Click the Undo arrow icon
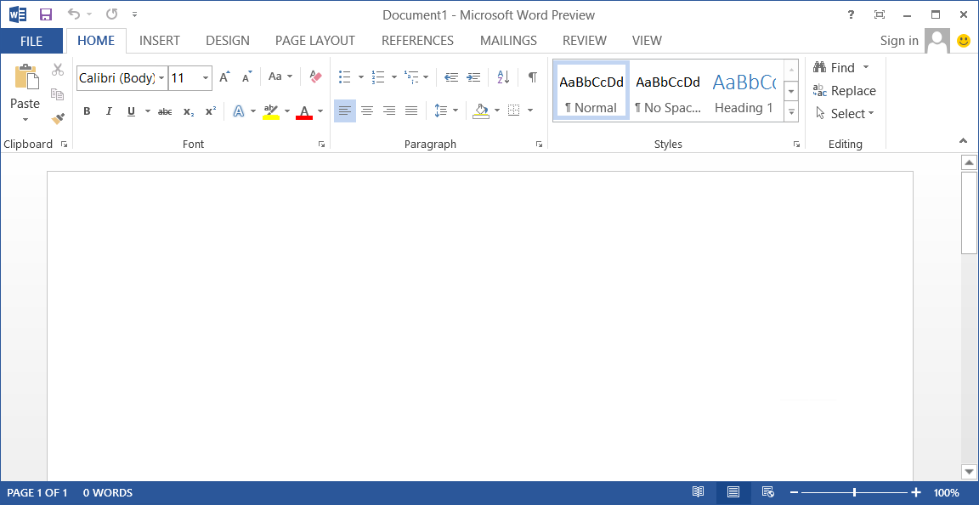The width and height of the screenshot is (979, 505). pyautogui.click(x=74, y=14)
